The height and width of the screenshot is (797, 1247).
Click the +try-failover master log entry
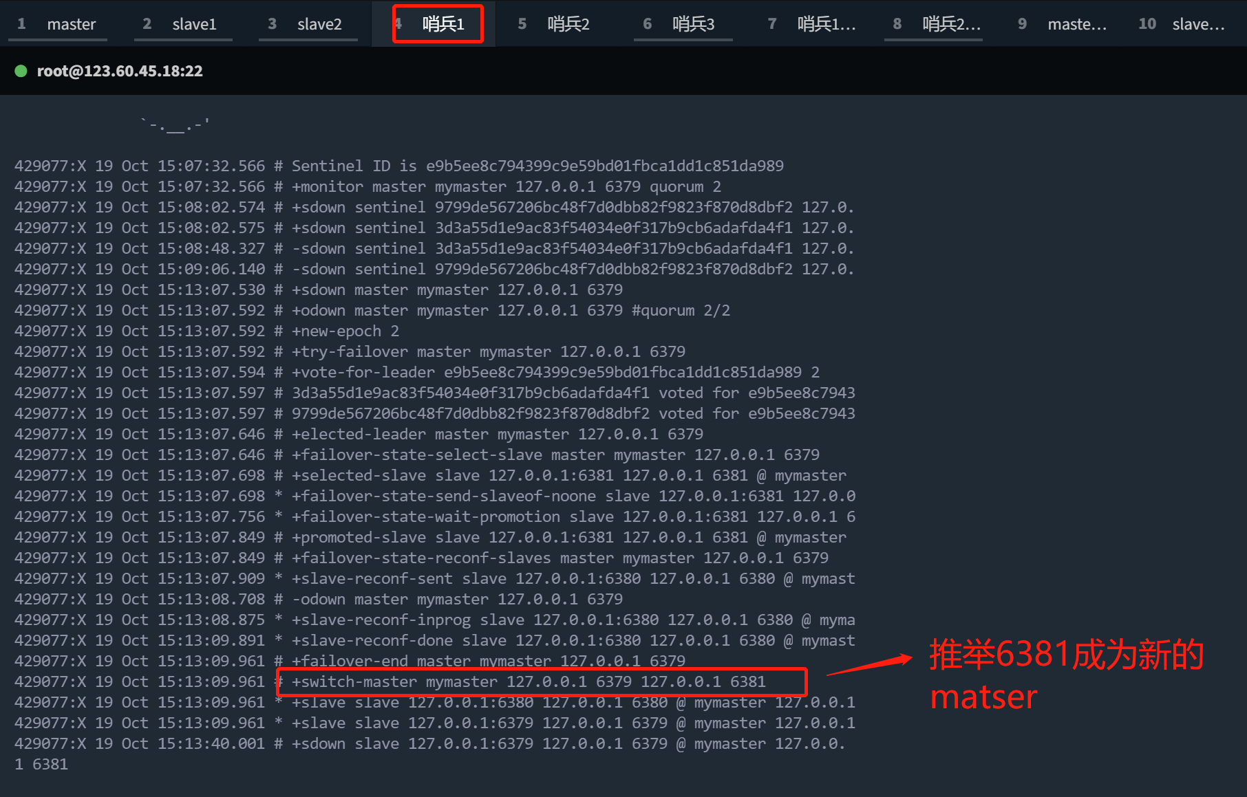(x=488, y=351)
